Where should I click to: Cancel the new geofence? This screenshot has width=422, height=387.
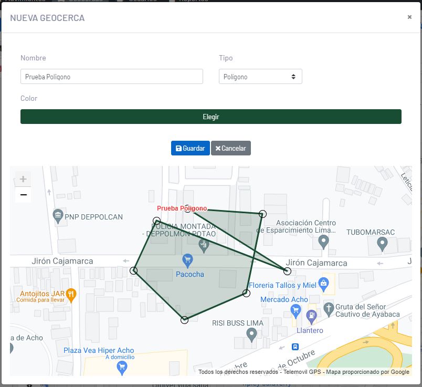(x=230, y=148)
